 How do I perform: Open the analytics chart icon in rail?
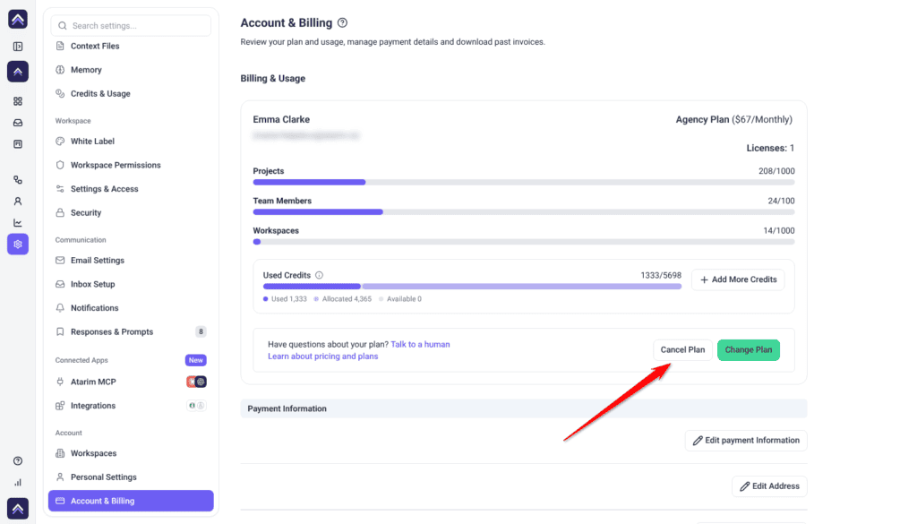pos(18,223)
